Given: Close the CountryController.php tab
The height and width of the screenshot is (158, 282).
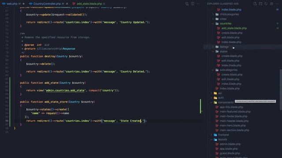Looking at the screenshot, I should (67, 4).
